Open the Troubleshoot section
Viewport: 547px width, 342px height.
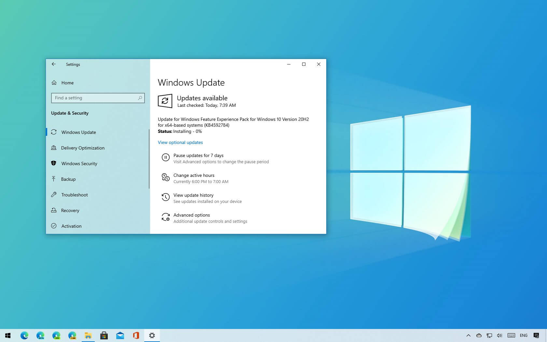(98, 195)
